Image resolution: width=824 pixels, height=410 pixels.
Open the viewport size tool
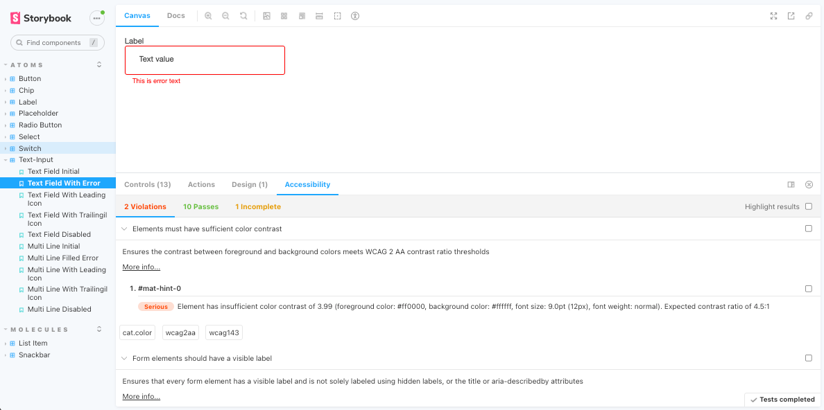[302, 16]
